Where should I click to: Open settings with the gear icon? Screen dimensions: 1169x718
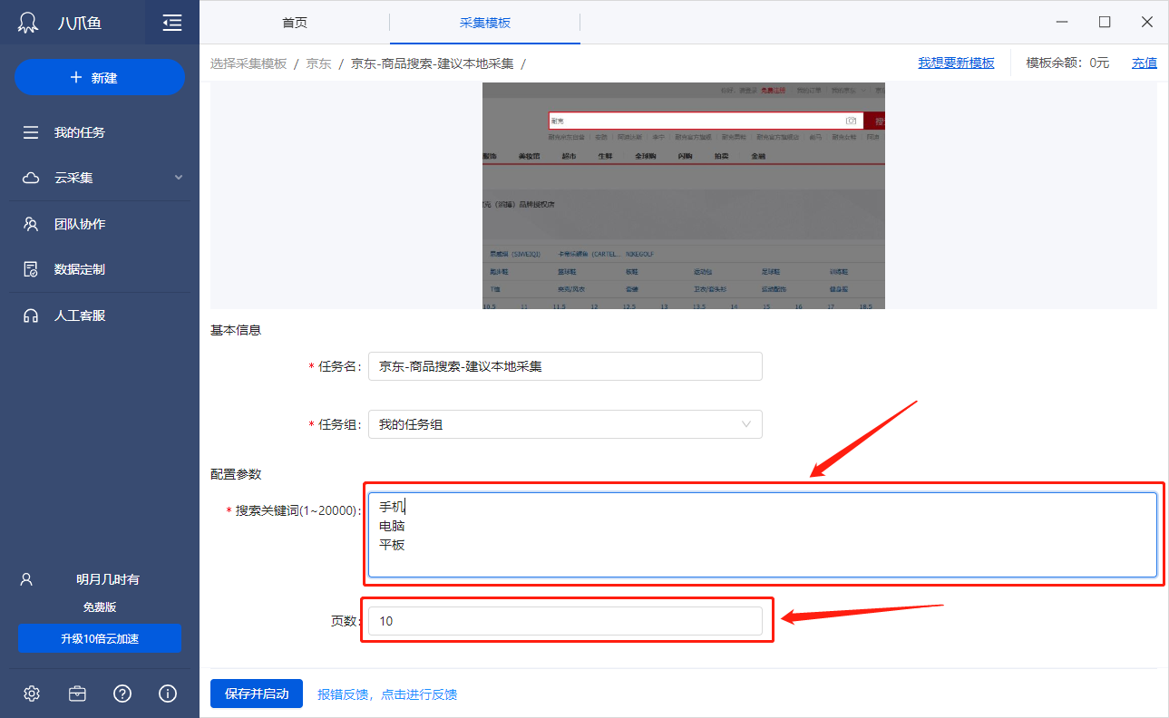32,694
